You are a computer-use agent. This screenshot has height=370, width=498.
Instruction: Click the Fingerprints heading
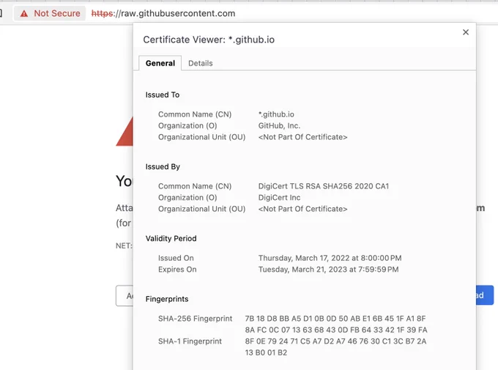click(167, 299)
